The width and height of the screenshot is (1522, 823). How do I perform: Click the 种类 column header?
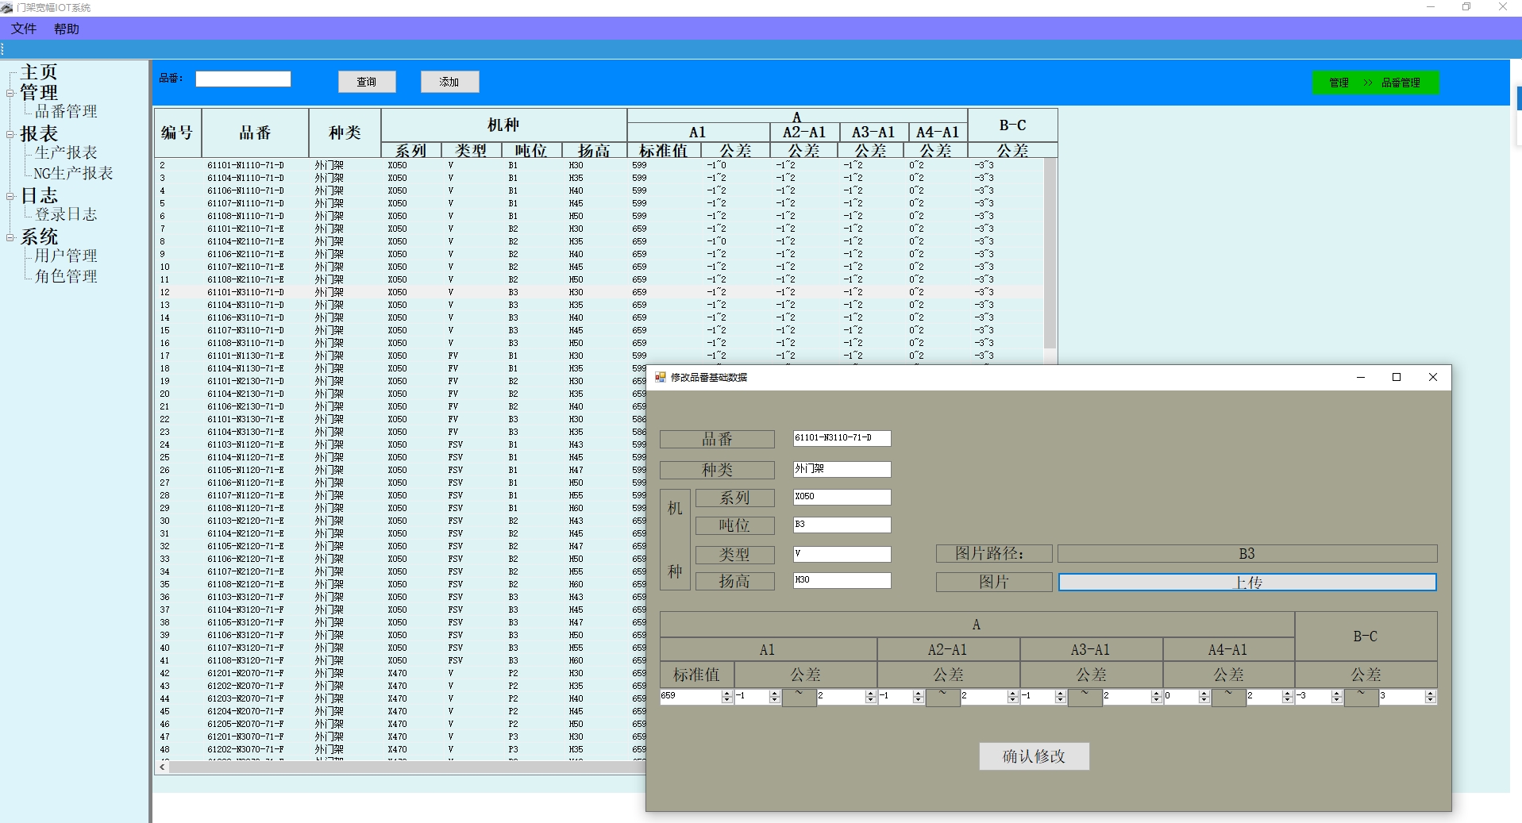pyautogui.click(x=345, y=133)
